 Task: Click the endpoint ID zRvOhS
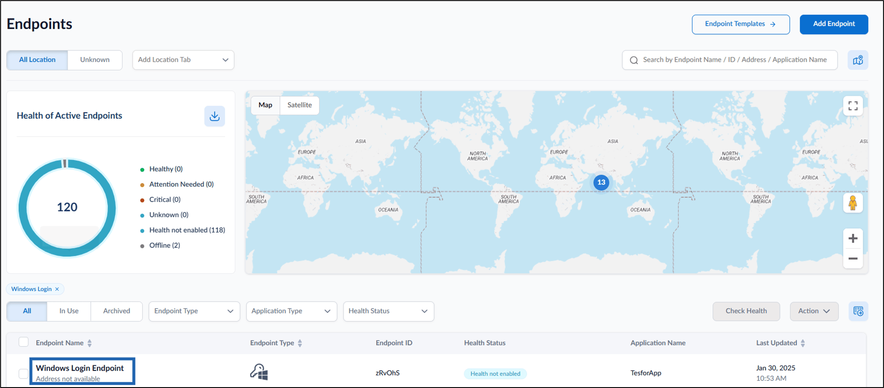click(387, 373)
